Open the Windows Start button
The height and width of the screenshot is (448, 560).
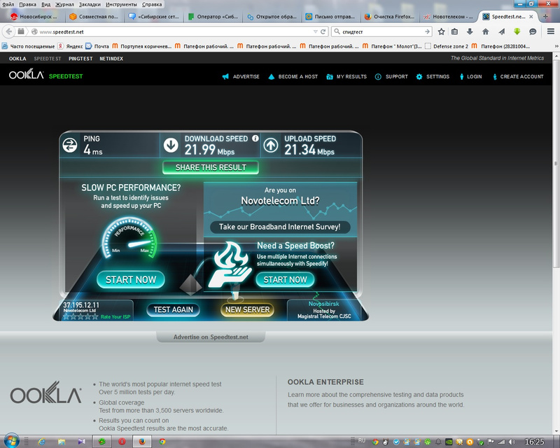(x=10, y=442)
